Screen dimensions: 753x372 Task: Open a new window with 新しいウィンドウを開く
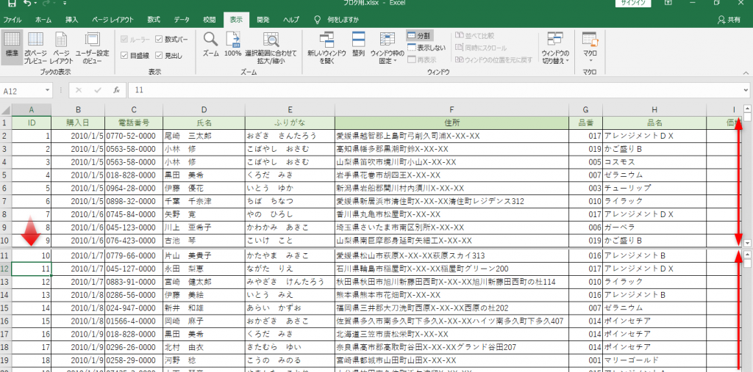point(326,45)
